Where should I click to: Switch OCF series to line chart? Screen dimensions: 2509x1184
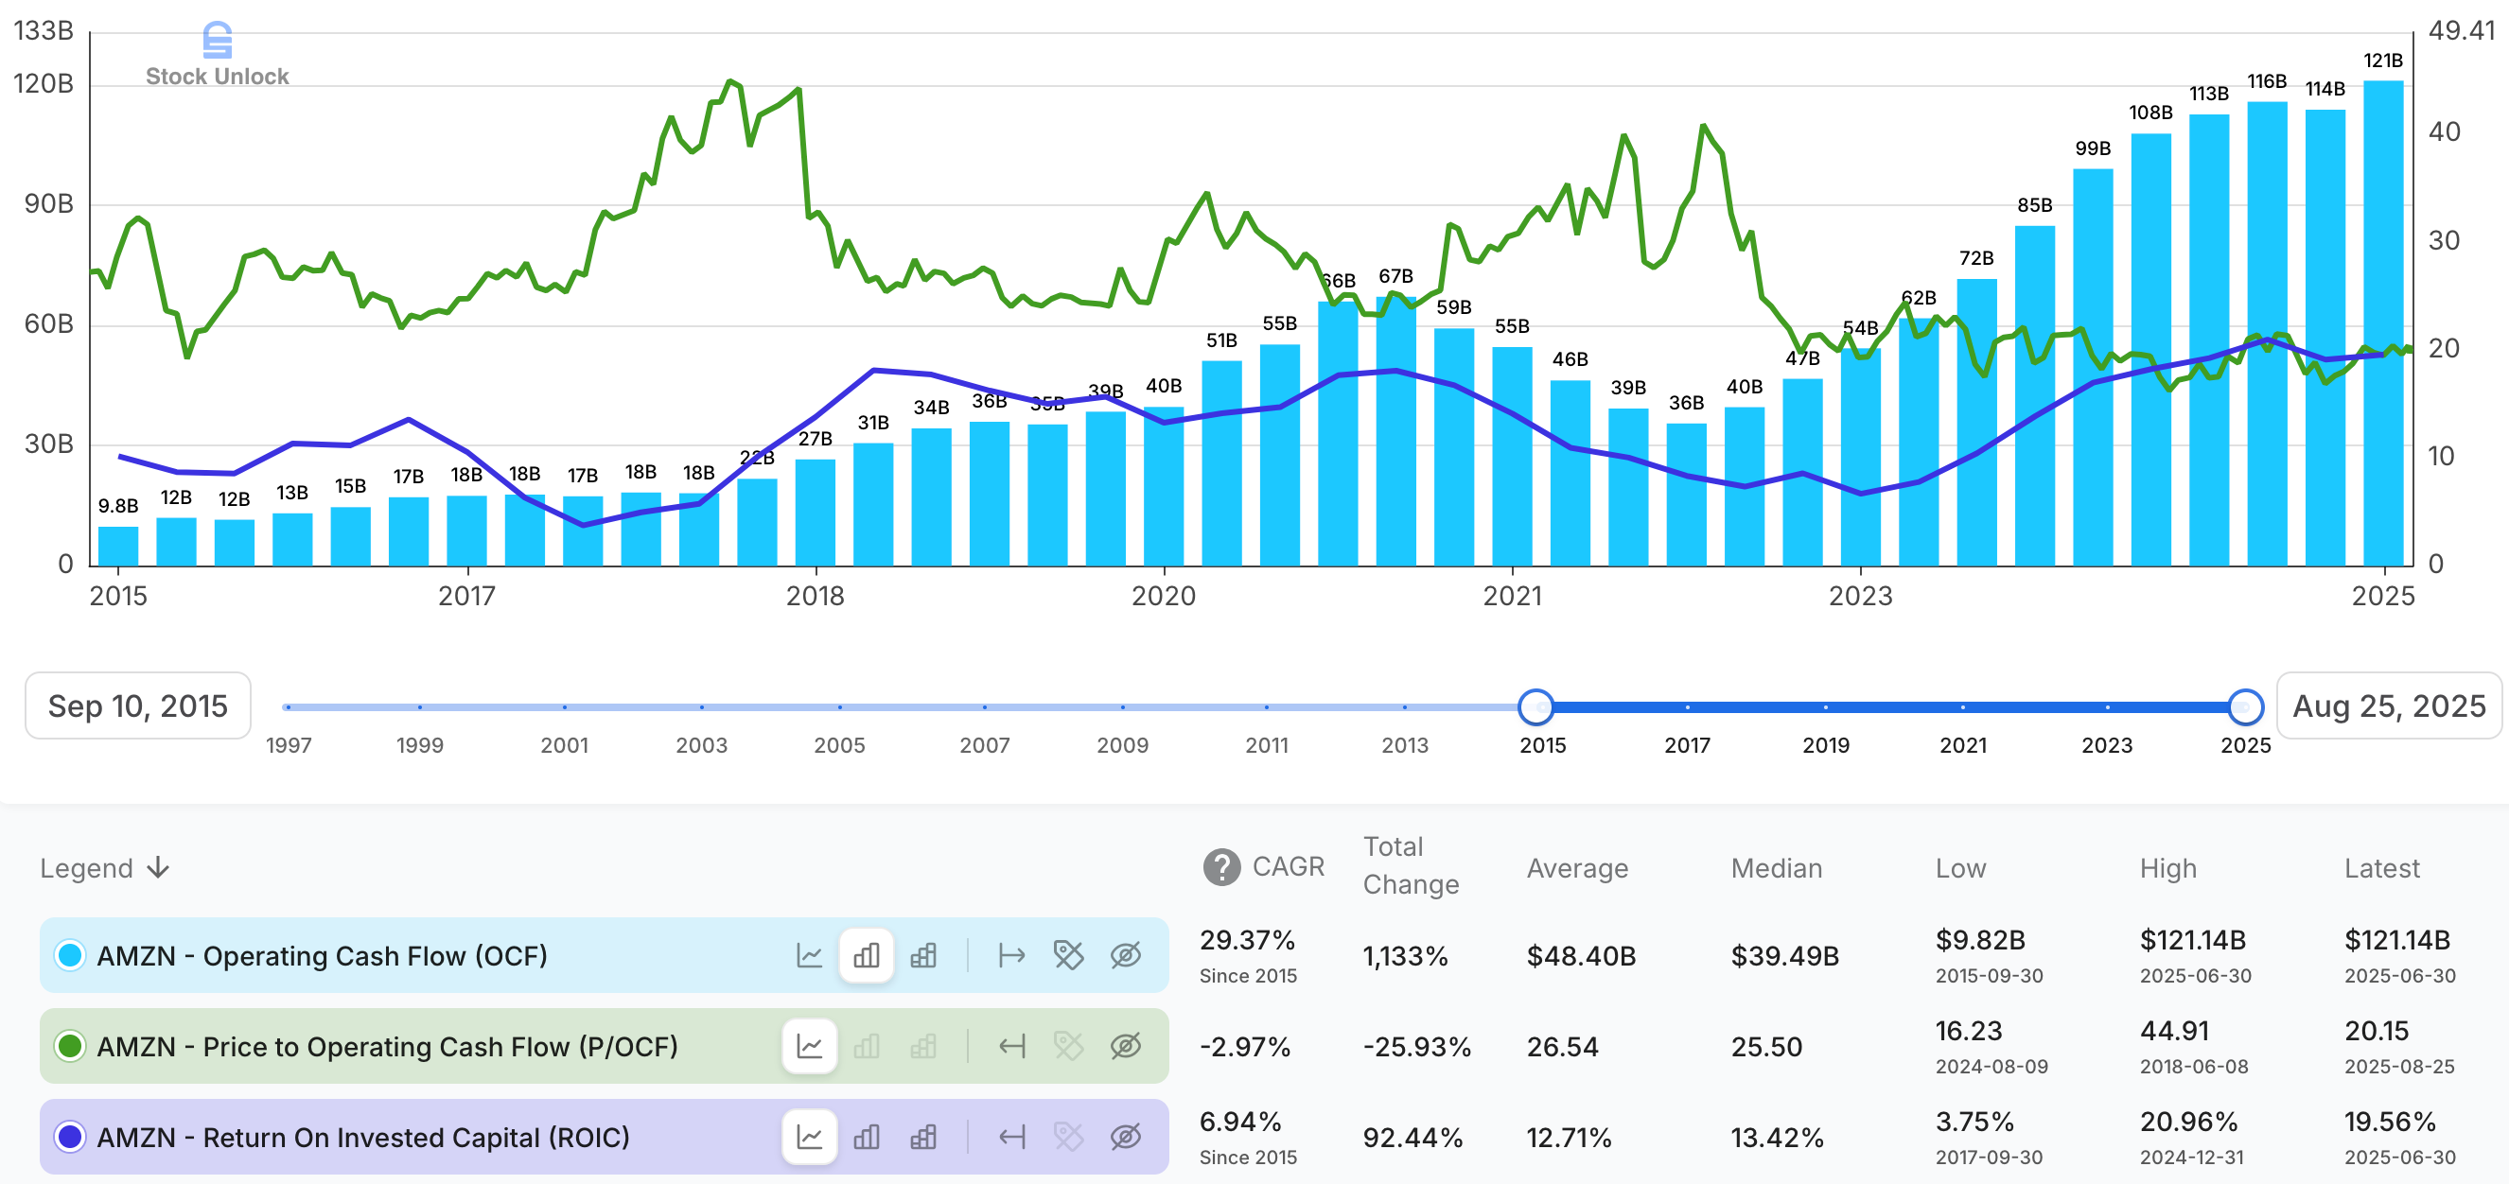tap(810, 955)
